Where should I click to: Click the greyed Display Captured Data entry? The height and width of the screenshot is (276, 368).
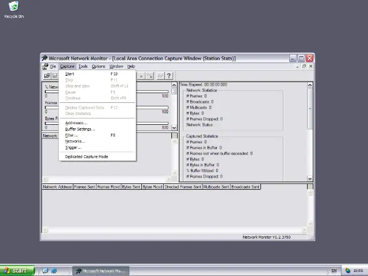(97, 108)
